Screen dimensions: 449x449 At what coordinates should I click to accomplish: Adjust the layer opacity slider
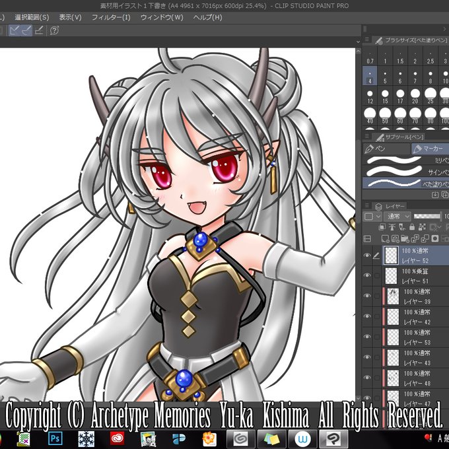tap(427, 217)
